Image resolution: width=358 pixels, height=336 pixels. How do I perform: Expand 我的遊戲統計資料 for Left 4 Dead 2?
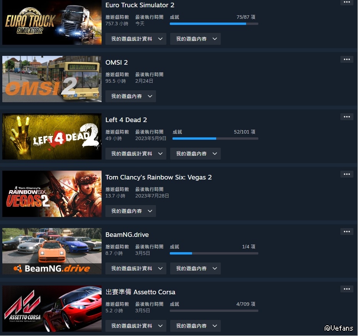click(x=136, y=154)
